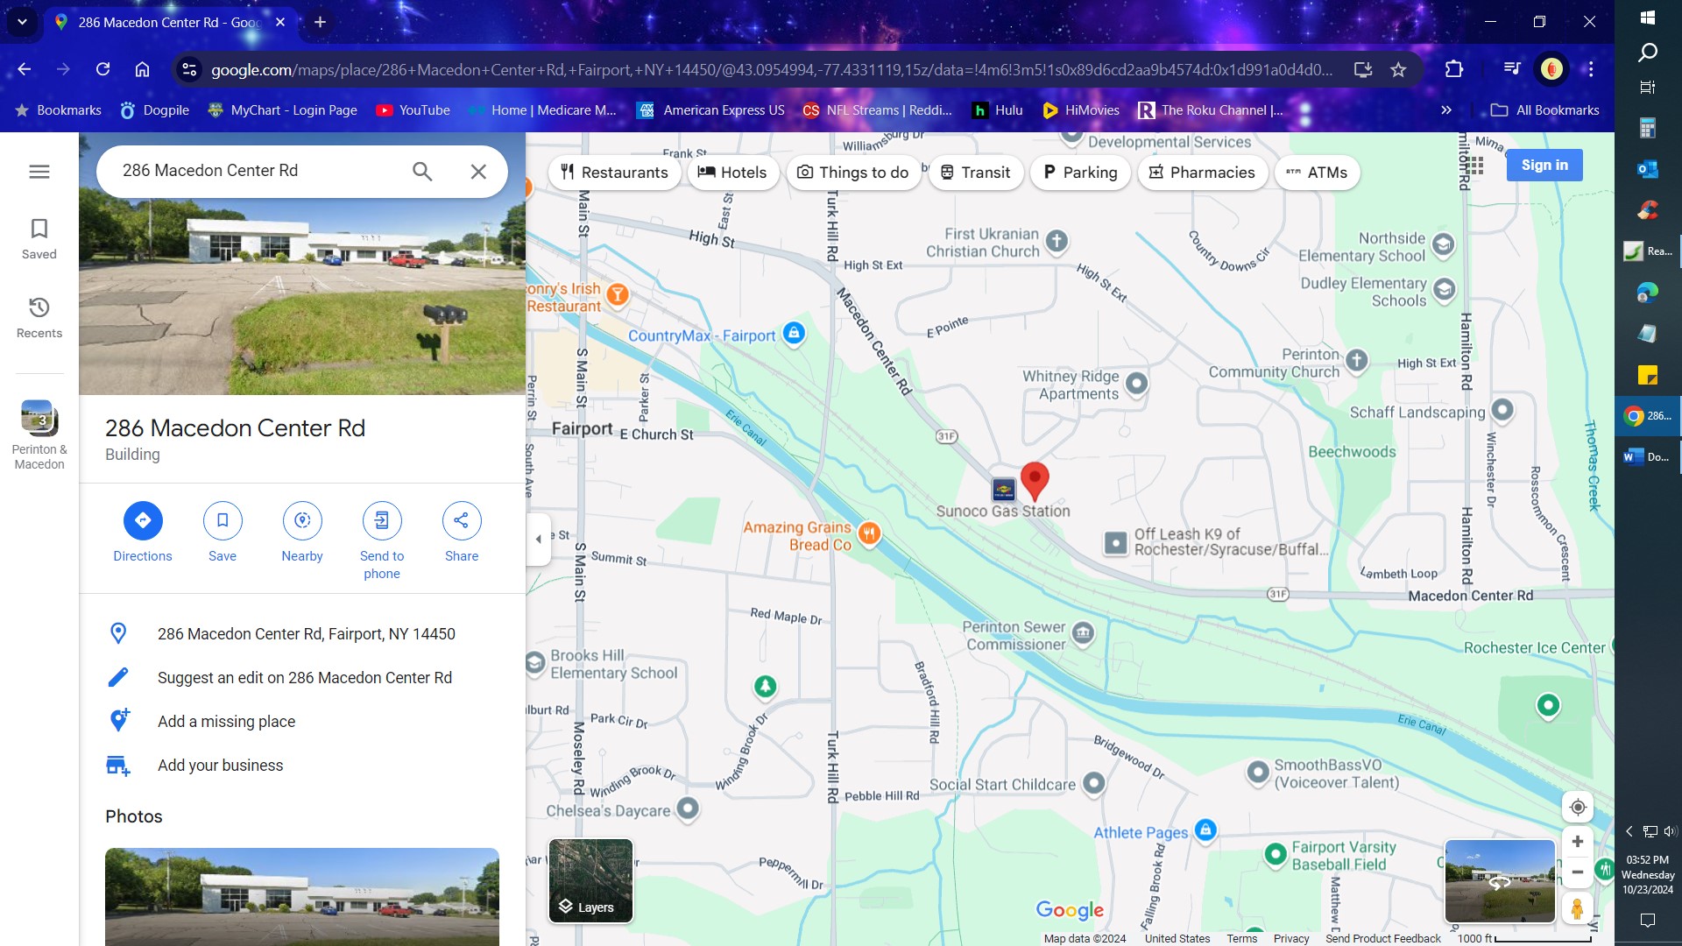
Task: Open Google apps grid icon
Action: [x=1474, y=166]
